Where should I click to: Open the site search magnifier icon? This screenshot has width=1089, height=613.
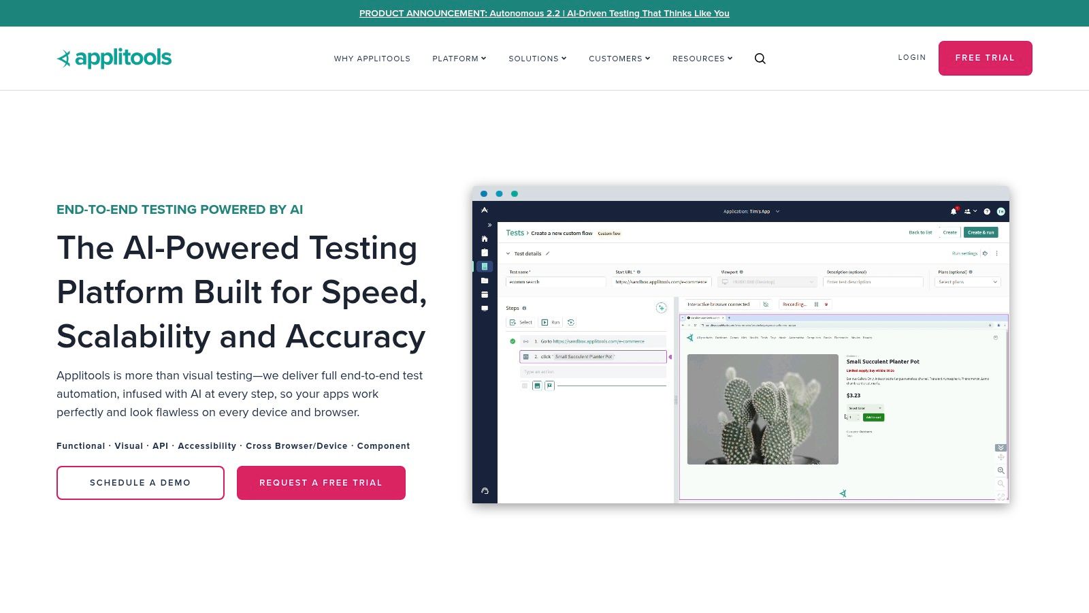[x=760, y=59]
